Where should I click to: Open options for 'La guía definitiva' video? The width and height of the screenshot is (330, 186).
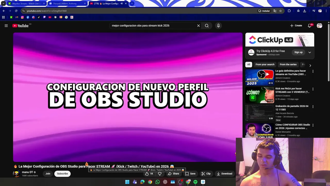click(x=313, y=71)
